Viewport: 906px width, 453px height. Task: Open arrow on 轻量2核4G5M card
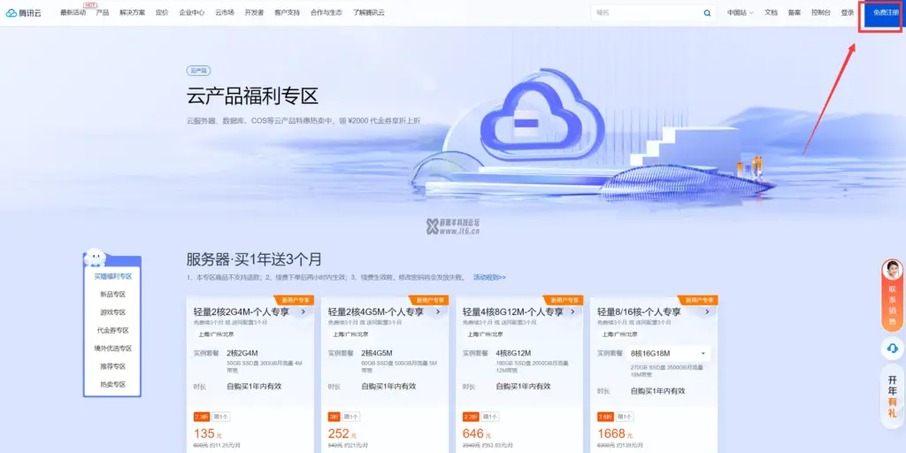click(x=438, y=312)
